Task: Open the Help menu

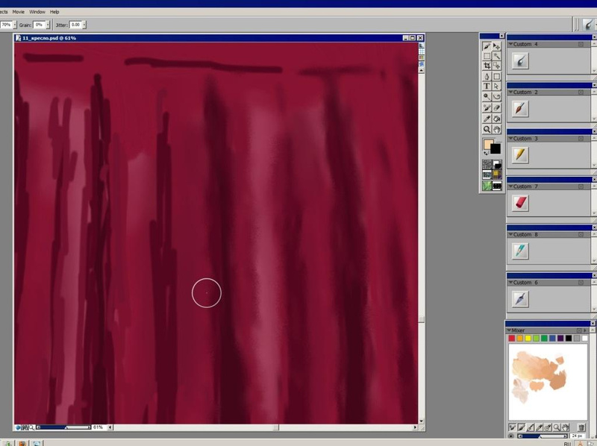Action: (x=54, y=12)
